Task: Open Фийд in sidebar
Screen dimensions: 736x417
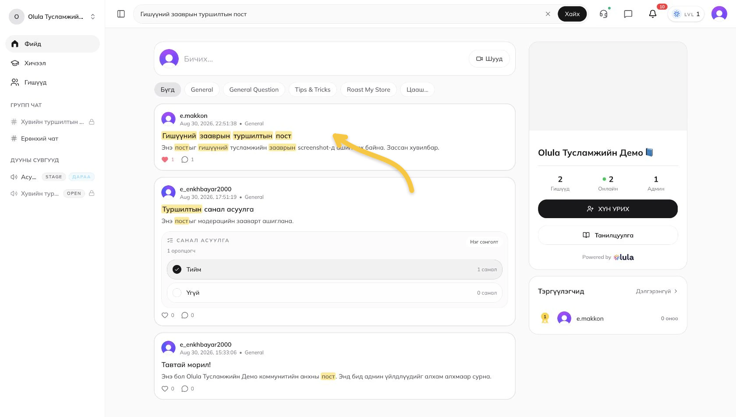Action: pyautogui.click(x=53, y=44)
